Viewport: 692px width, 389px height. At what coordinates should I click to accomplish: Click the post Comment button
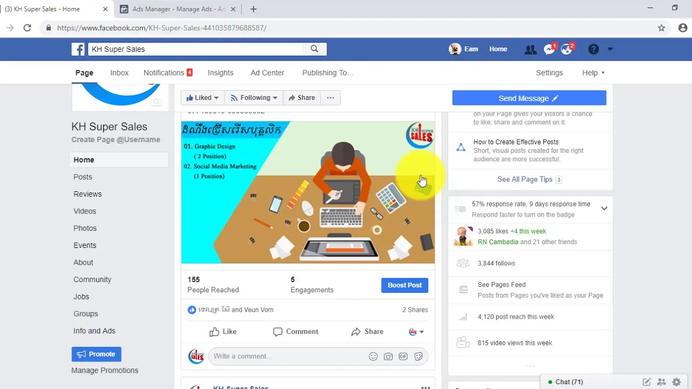tap(296, 332)
